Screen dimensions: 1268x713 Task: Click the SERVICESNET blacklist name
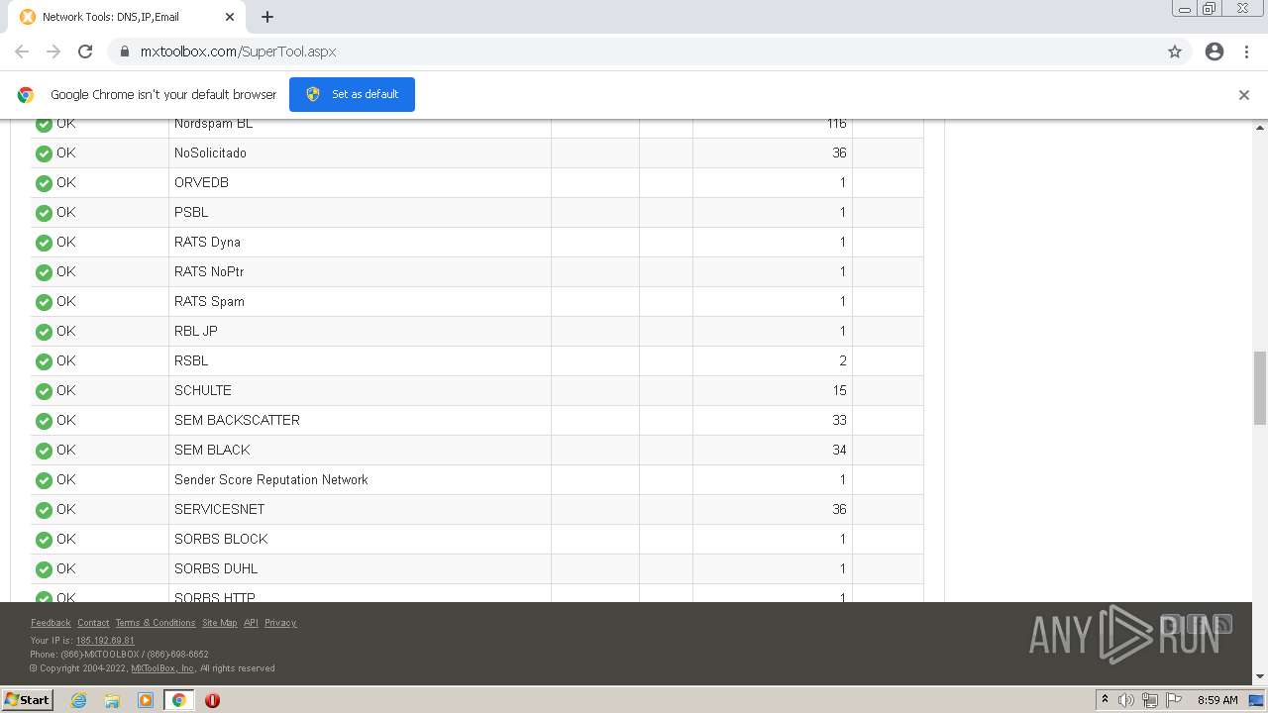click(219, 510)
